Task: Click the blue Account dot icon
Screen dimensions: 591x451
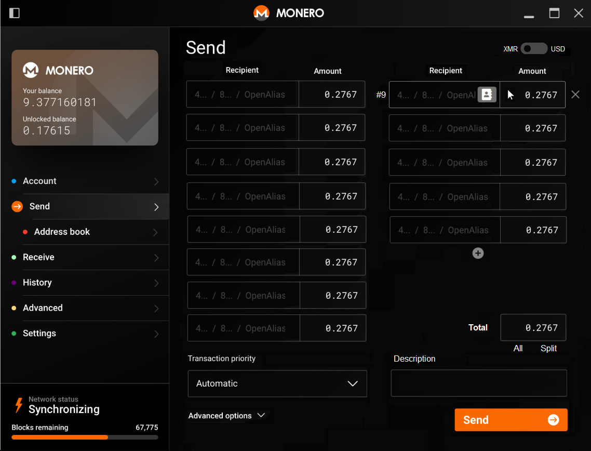Action: click(x=14, y=181)
